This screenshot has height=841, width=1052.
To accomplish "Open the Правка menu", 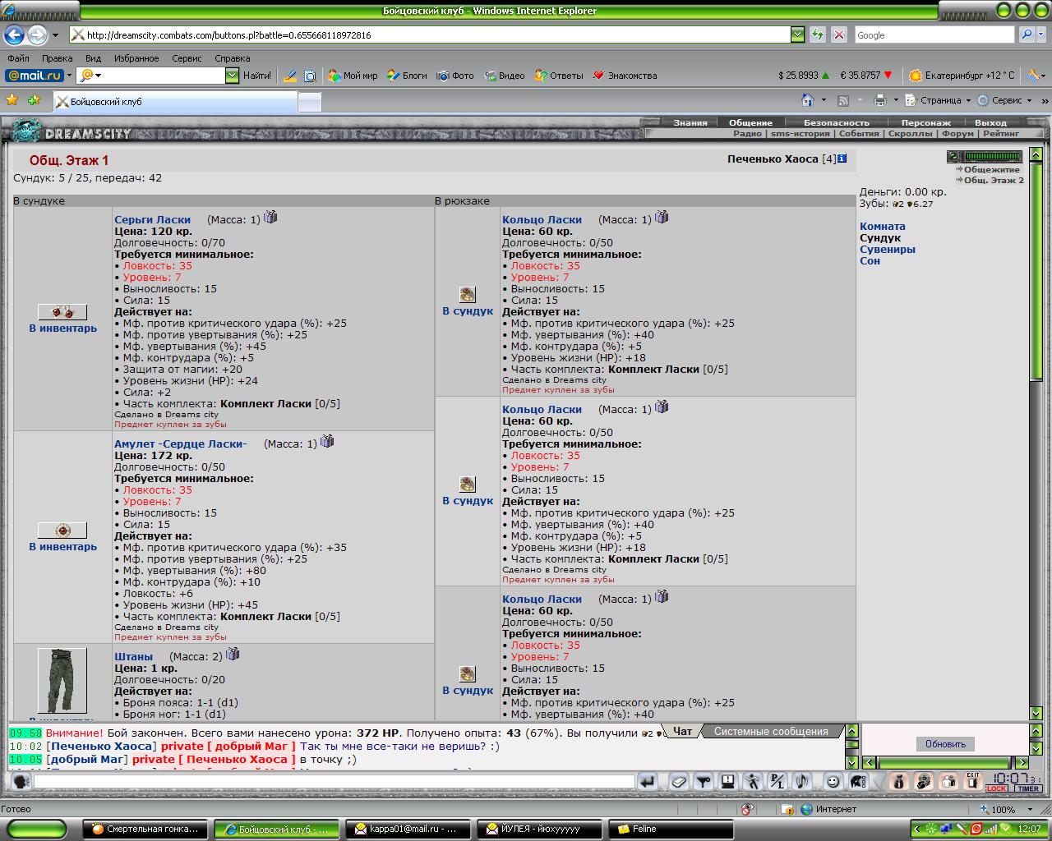I will pyautogui.click(x=57, y=58).
